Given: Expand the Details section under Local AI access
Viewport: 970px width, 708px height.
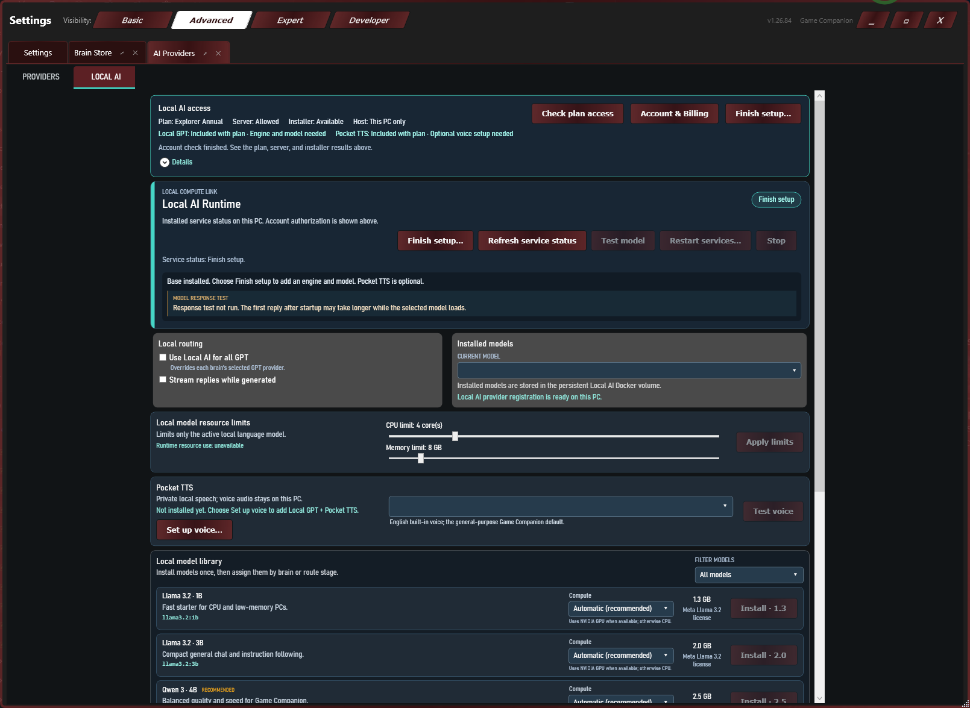Looking at the screenshot, I should click(x=176, y=162).
